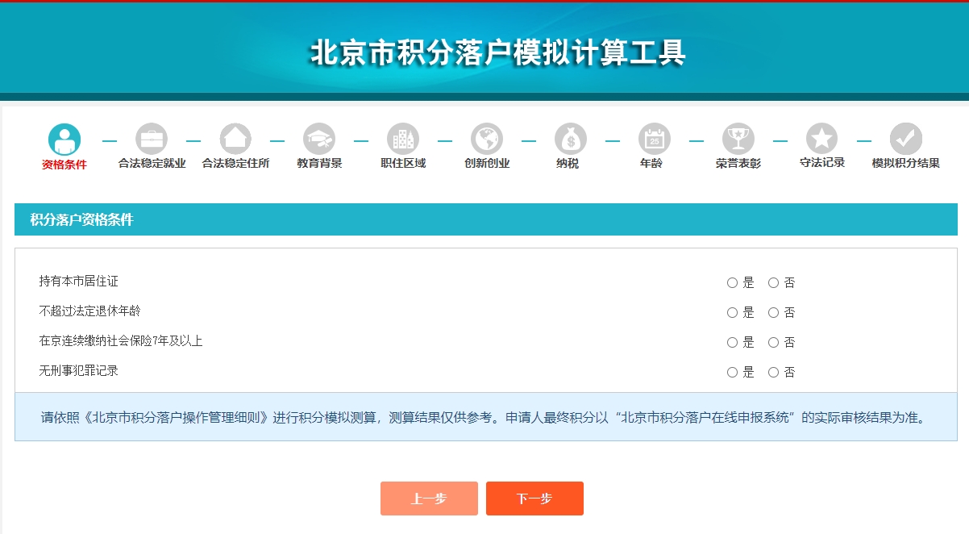The image size is (969, 534).
Task: Click the 北京市积分落户模拟计算工具 page title
Action: (x=498, y=53)
